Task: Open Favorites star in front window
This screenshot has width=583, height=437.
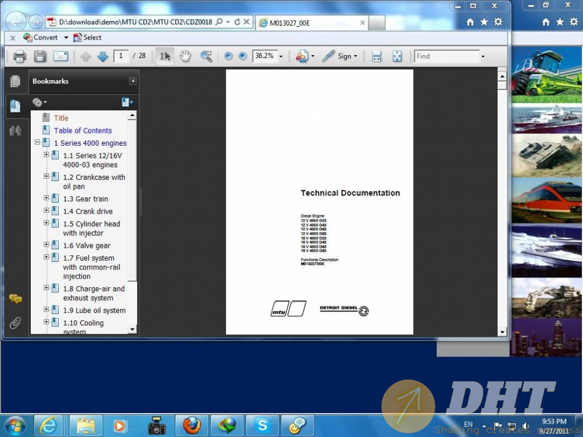Action: click(x=484, y=22)
